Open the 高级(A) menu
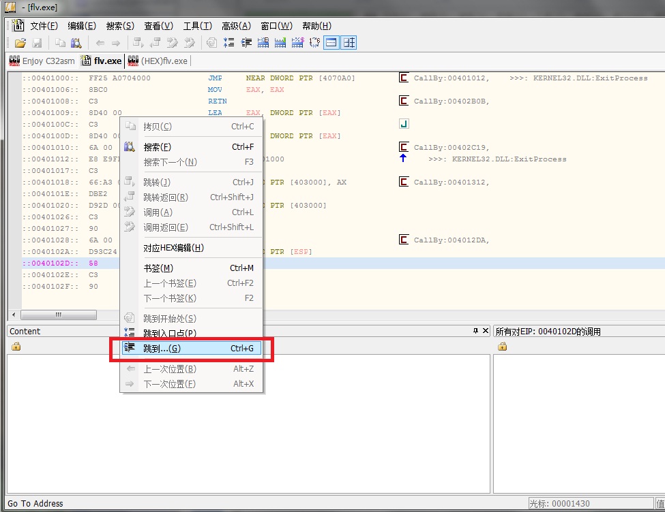Viewport: 665px width, 512px height. point(236,26)
